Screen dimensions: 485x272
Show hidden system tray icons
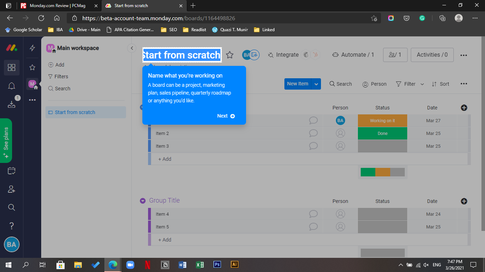[x=401, y=265]
